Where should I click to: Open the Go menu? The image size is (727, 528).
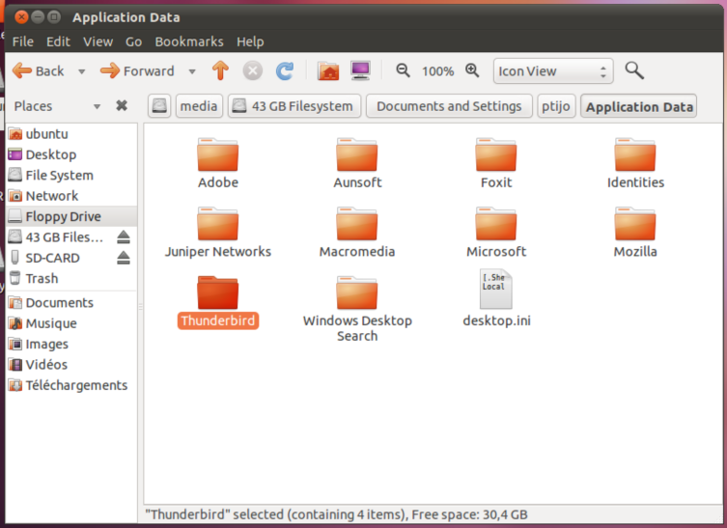coord(133,42)
